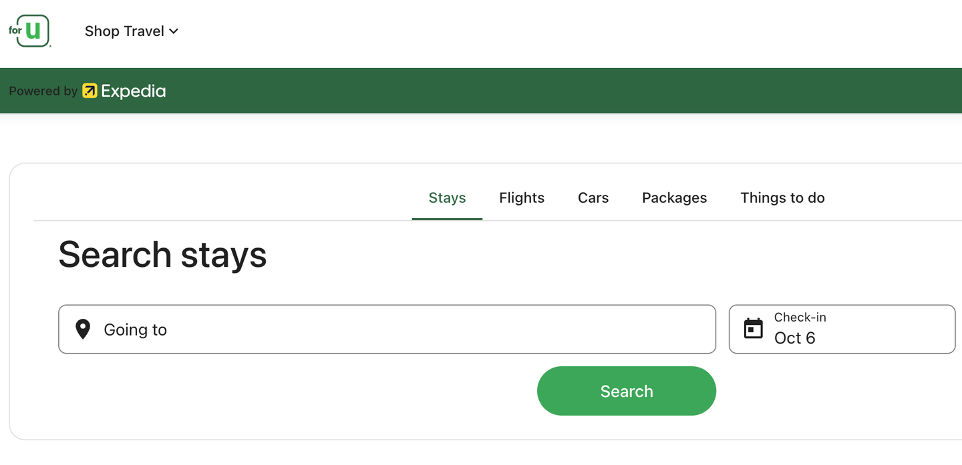Open the Shop Travel menu
Image resolution: width=962 pixels, height=465 pixels.
(x=124, y=31)
